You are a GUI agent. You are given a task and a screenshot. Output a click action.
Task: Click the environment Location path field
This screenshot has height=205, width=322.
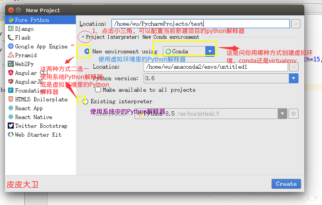coord(216,67)
